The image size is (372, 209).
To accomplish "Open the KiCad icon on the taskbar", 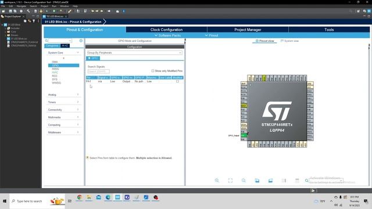I will pyautogui.click(x=127, y=197).
